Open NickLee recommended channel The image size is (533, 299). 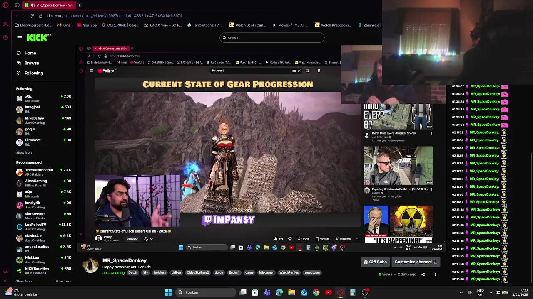[x=44, y=260]
